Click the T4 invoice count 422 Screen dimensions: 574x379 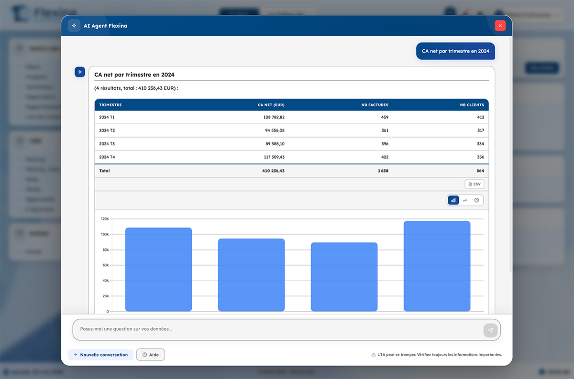coord(385,157)
